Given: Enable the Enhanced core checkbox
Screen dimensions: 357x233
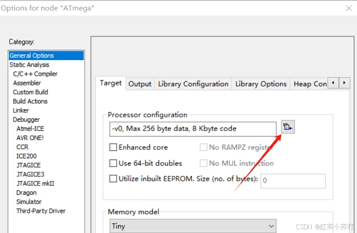Looking at the screenshot, I should click(x=113, y=147).
